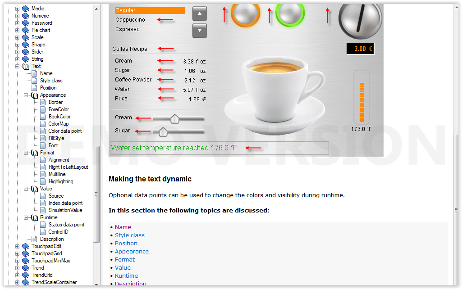
Task: Collapse the Runtime tree section
Action: [x=26, y=217]
